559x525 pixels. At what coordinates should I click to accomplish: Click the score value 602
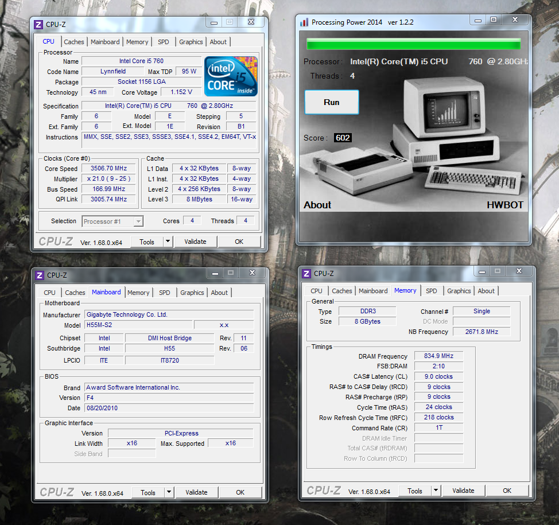pyautogui.click(x=343, y=138)
